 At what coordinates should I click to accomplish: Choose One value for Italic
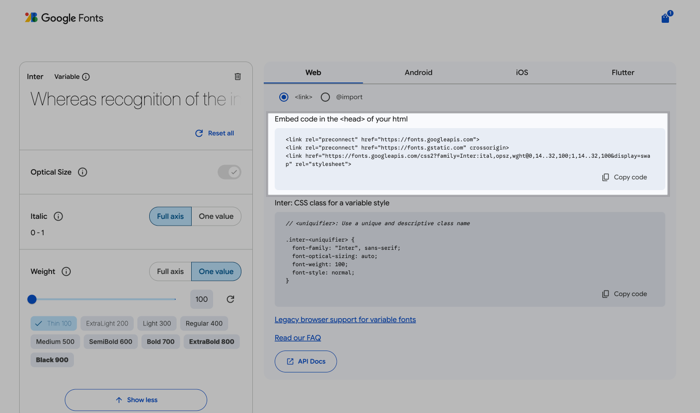216,217
